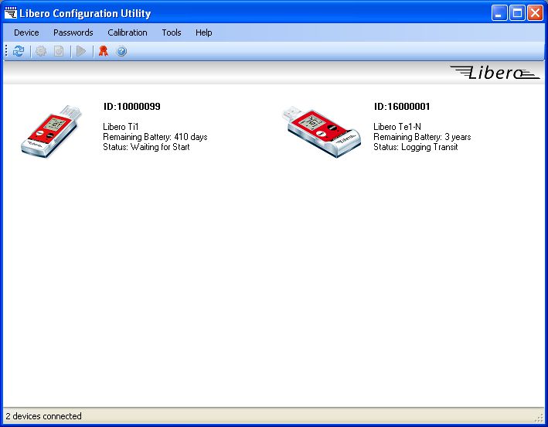
Task: Click the 'Libero Te1-N' model name
Action: pos(397,127)
